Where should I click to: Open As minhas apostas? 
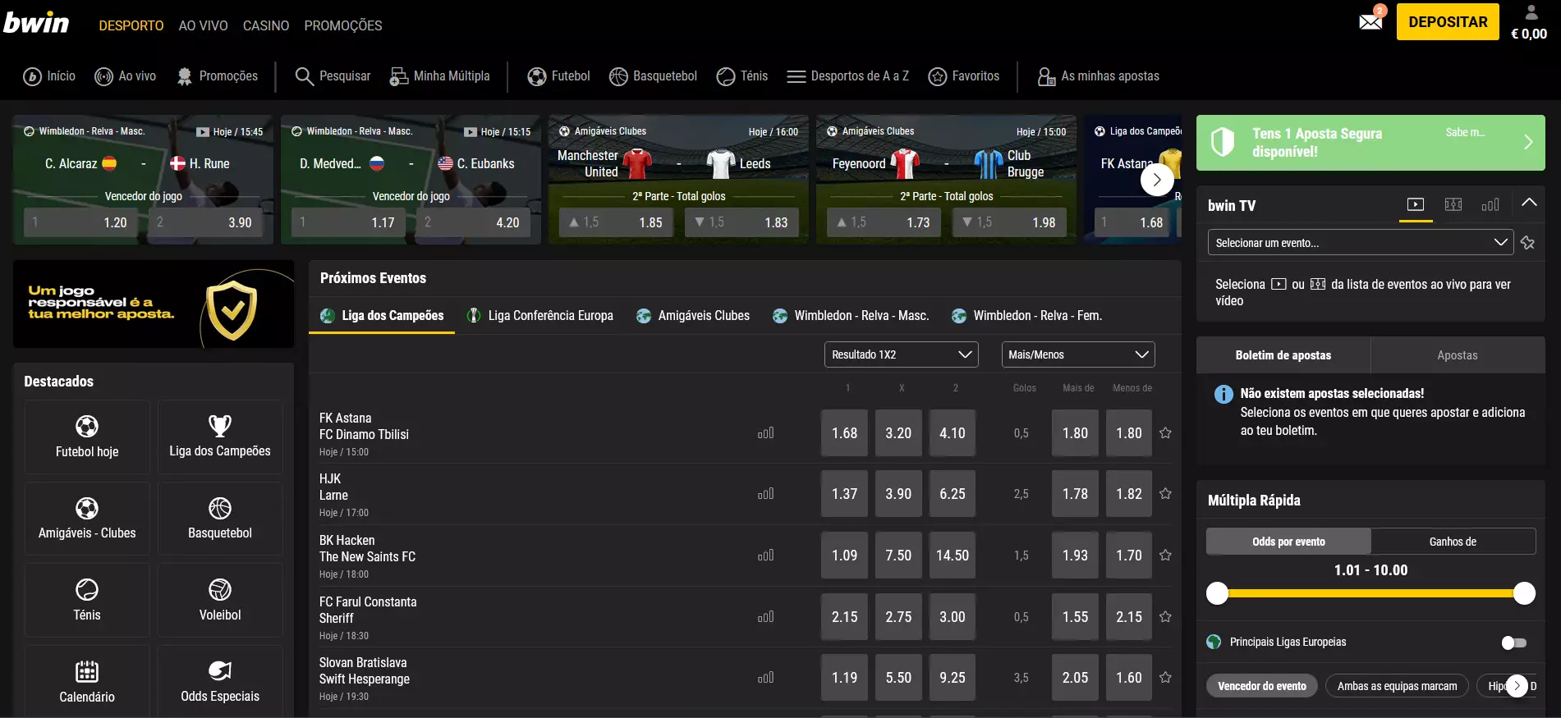click(x=1098, y=76)
